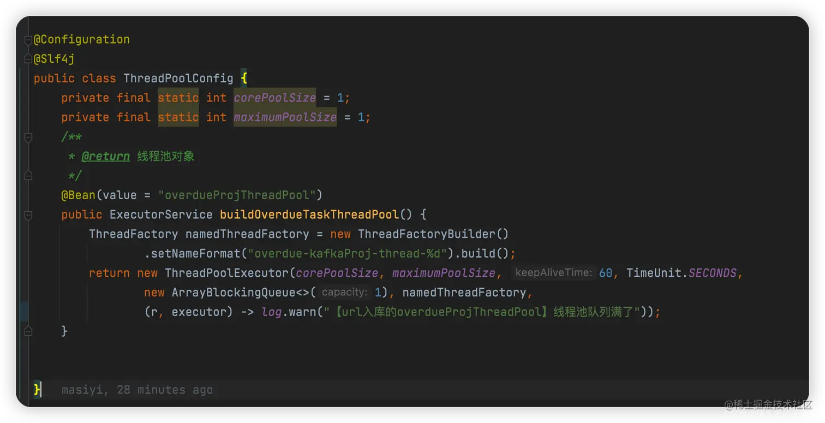Click the keepAliveTime: inlay hint
The image size is (825, 423).
554,273
